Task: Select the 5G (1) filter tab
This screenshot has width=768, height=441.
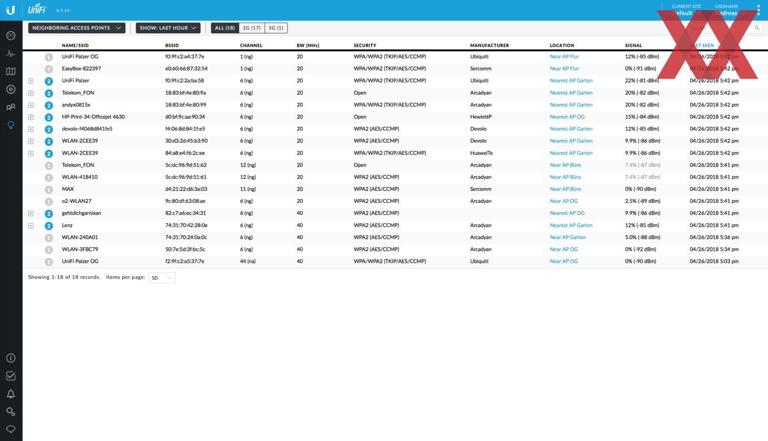Action: pos(276,28)
